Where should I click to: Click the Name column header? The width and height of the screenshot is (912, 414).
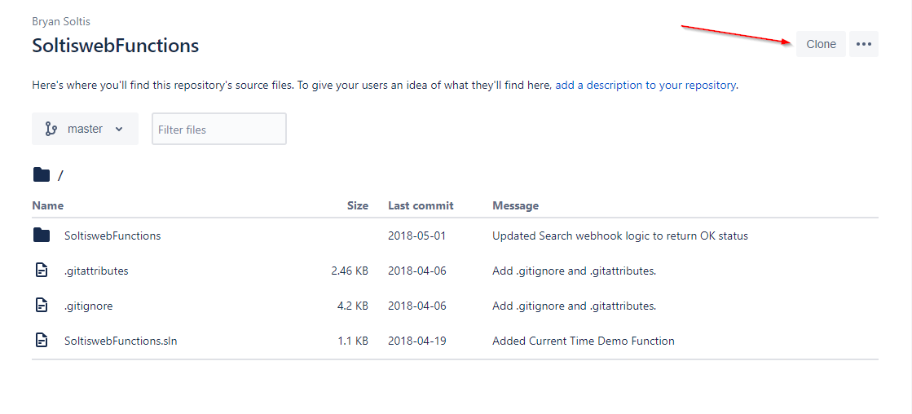pos(47,205)
